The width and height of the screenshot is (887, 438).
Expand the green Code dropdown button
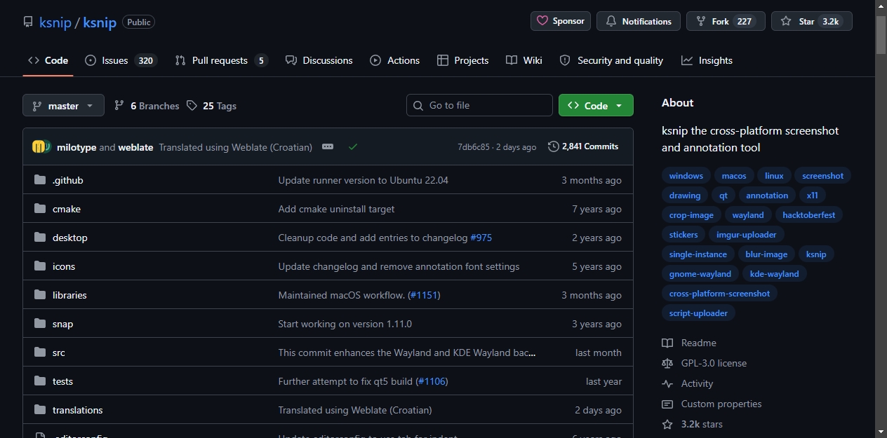596,105
